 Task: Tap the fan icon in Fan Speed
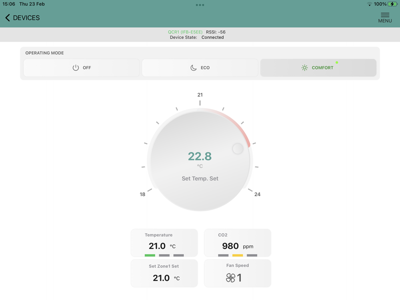pos(231,278)
